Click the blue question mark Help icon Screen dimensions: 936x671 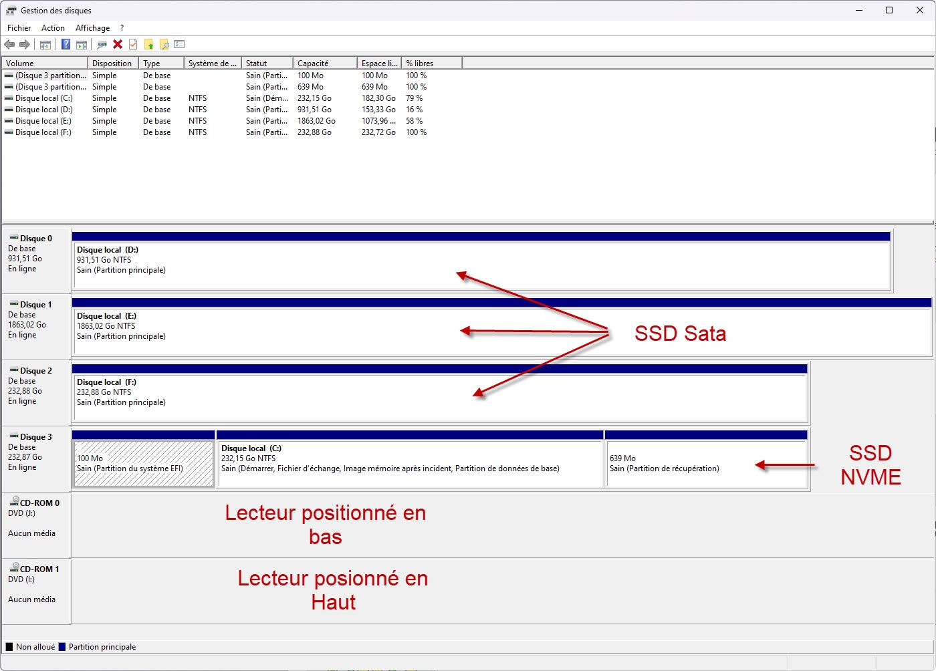tap(66, 45)
